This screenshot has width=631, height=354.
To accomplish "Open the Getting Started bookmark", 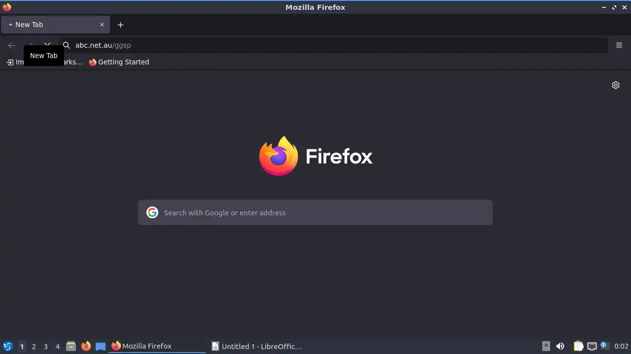I will click(x=119, y=62).
